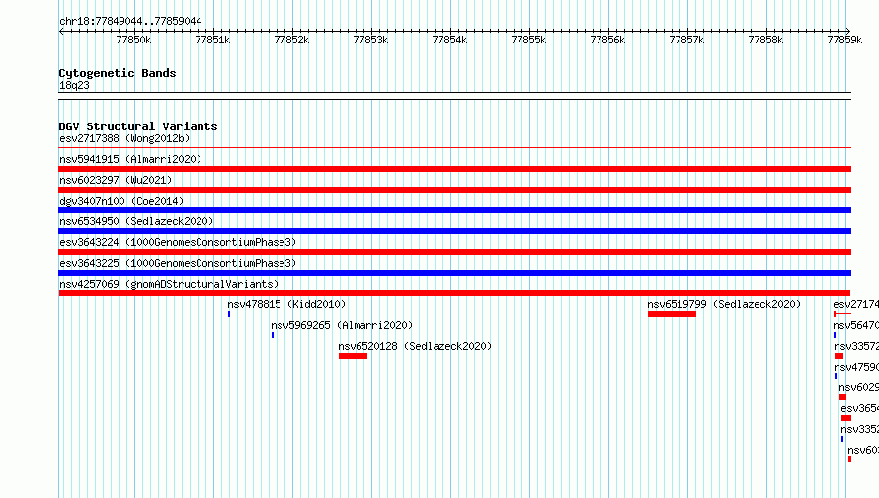Open the nsv6520128 (Sedlazeck2020) label
This screenshot has width=879, height=498.
click(415, 346)
